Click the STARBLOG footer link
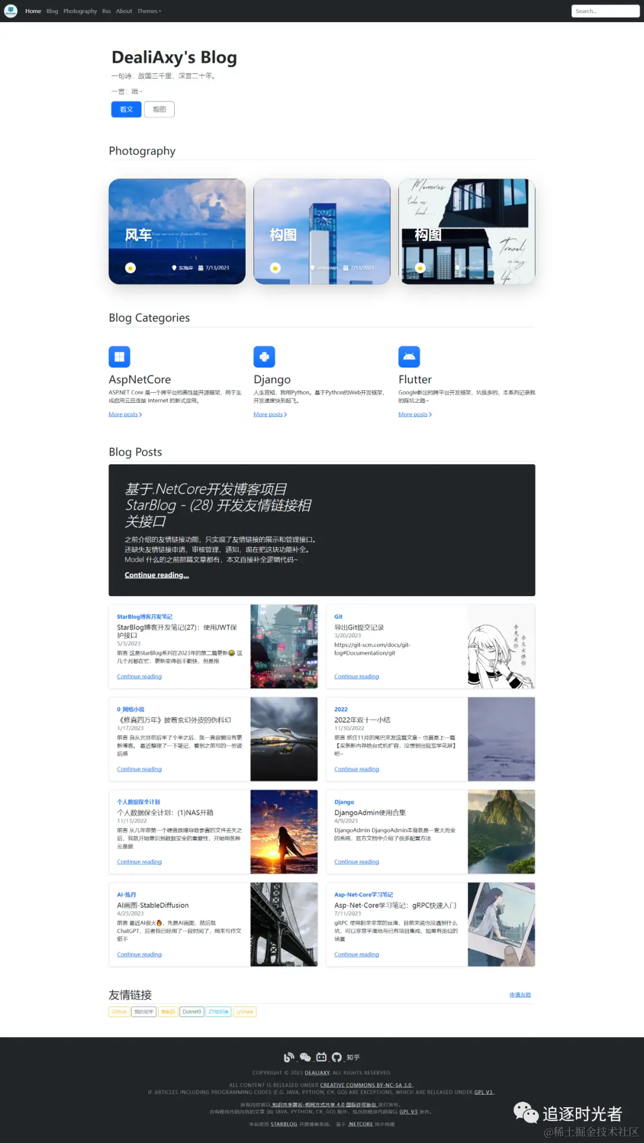 (284, 1124)
